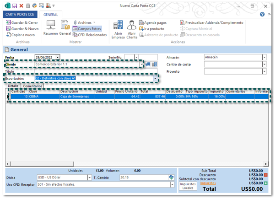276x199 pixels.
Task: Click the exchange rate update icon
Action: coord(172,177)
